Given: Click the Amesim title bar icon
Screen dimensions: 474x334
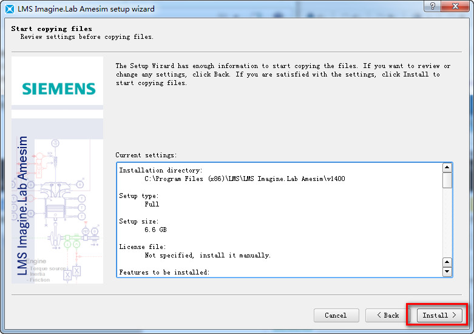Looking at the screenshot, I should [10, 9].
